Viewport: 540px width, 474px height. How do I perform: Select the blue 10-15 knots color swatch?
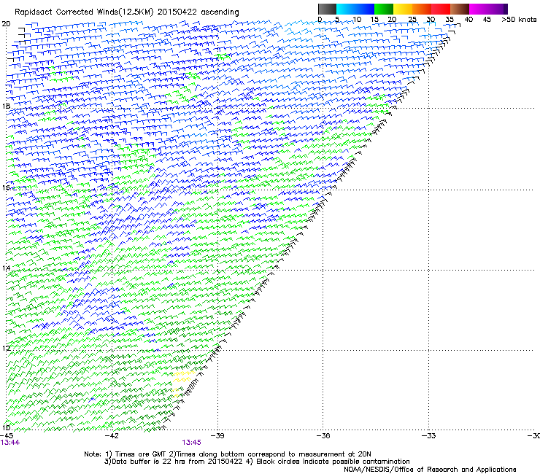click(365, 9)
